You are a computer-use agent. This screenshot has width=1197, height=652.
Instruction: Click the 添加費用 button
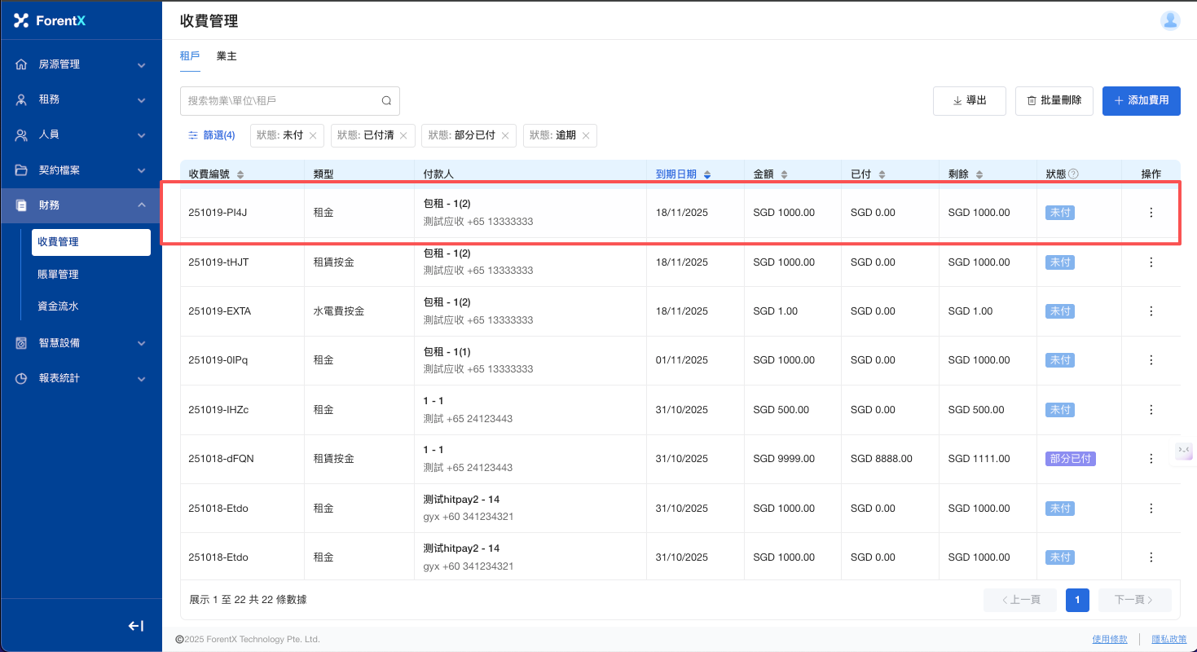[x=1141, y=101]
